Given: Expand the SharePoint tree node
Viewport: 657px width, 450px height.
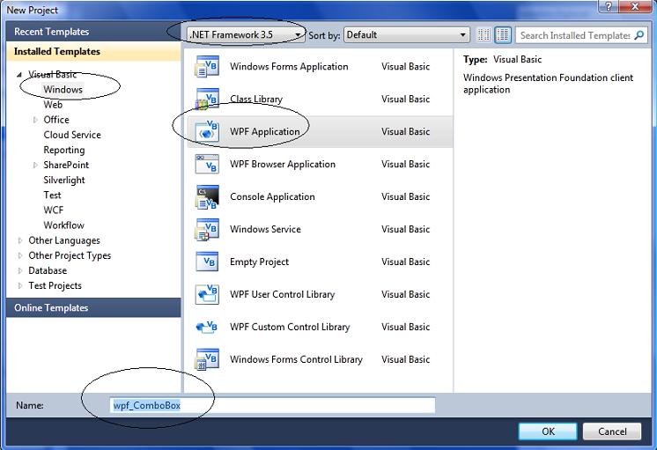Looking at the screenshot, I should click(x=35, y=165).
